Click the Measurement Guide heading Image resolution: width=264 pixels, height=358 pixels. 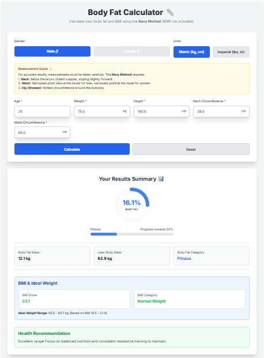33,69
